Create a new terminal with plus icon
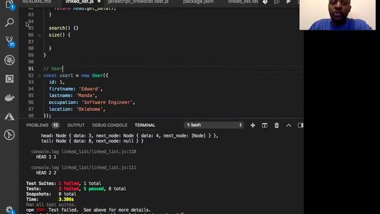Screen dimensions: 380x214 [x=253, y=125]
